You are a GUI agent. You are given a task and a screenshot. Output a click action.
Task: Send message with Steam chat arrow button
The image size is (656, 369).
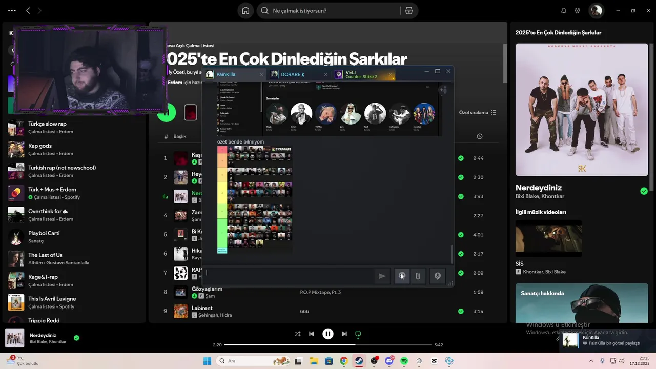(382, 276)
